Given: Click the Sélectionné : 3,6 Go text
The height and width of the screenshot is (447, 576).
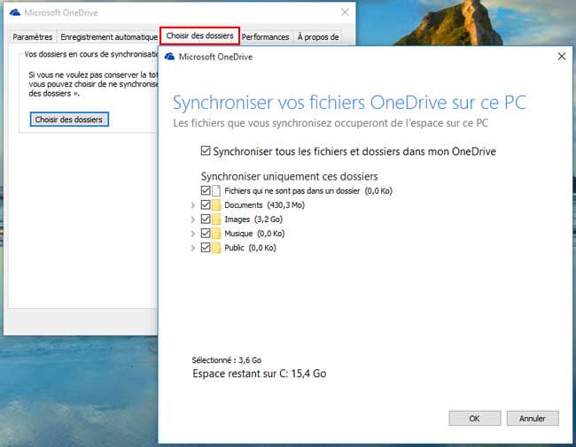Looking at the screenshot, I should [x=227, y=360].
